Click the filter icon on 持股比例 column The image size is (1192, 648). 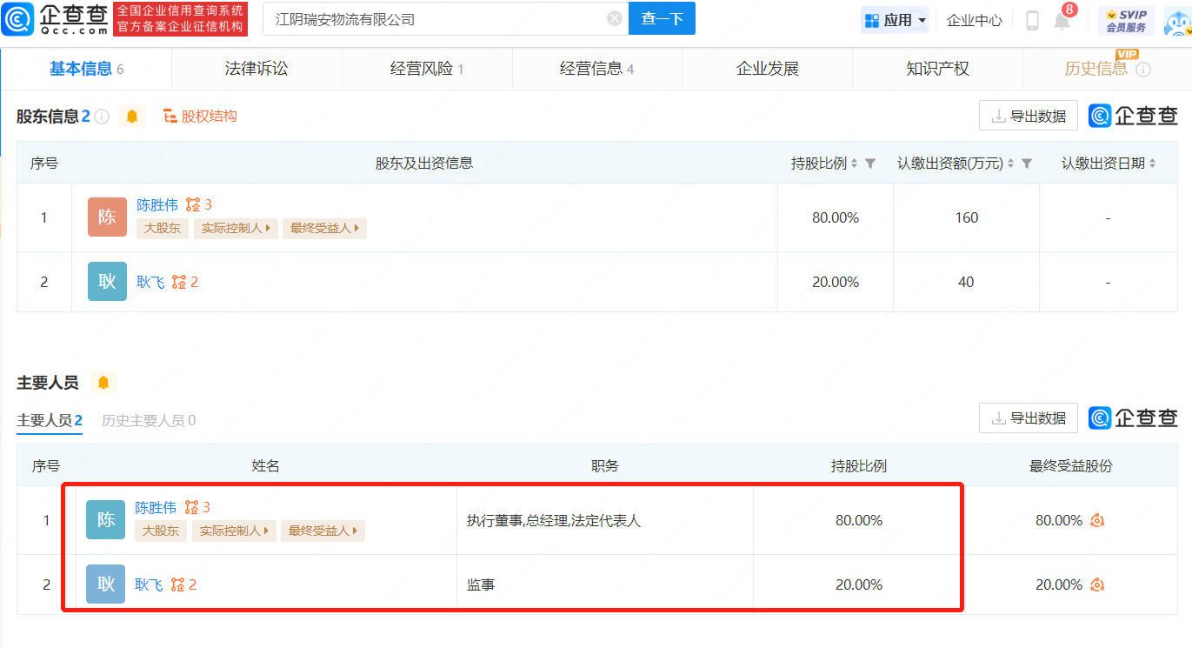[870, 164]
